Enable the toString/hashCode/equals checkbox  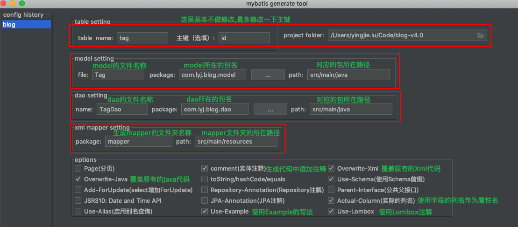[205, 179]
